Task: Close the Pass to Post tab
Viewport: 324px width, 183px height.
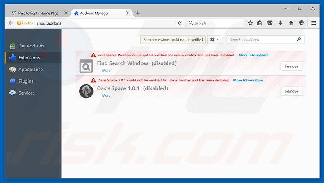Action: (x=66, y=13)
